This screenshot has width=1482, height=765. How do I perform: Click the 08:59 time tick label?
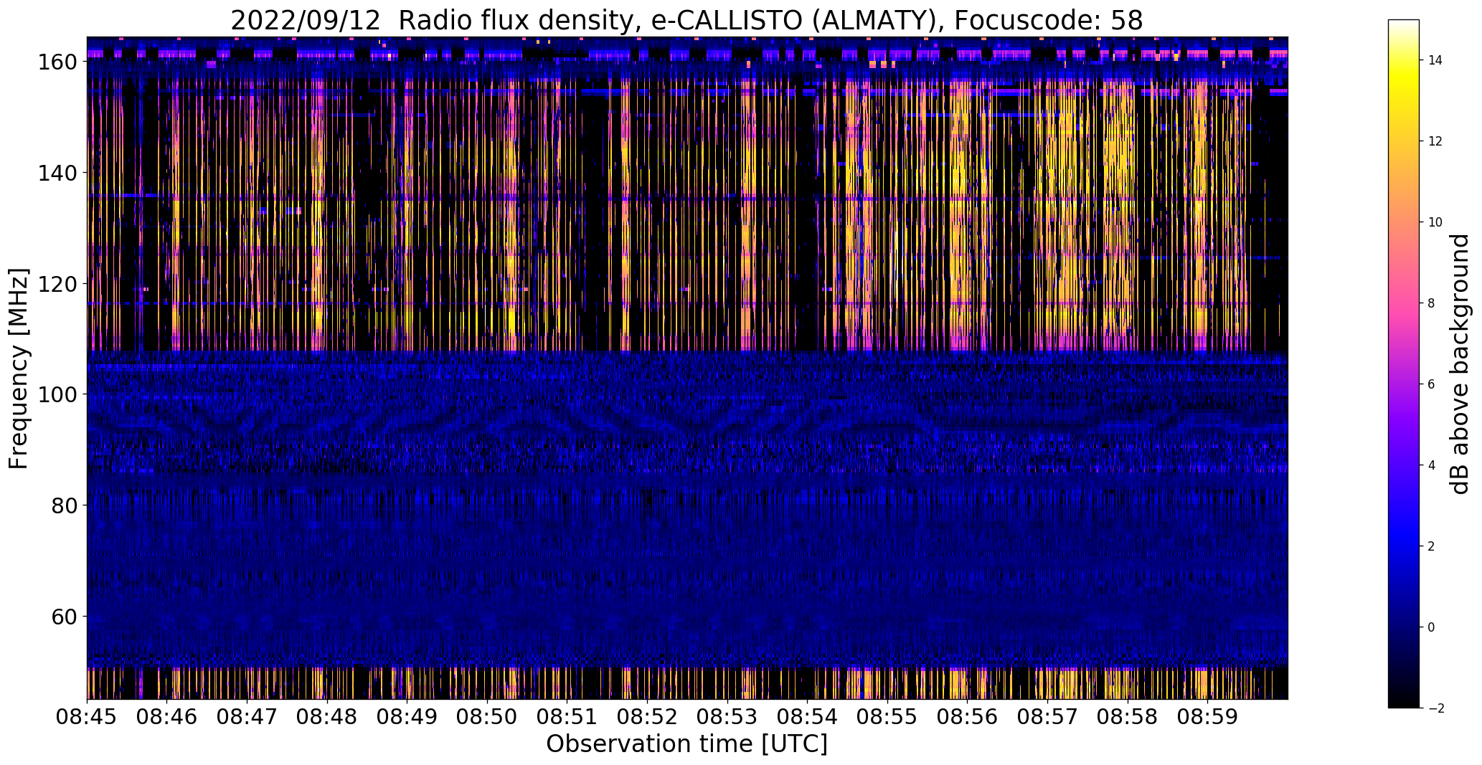[x=1208, y=716]
